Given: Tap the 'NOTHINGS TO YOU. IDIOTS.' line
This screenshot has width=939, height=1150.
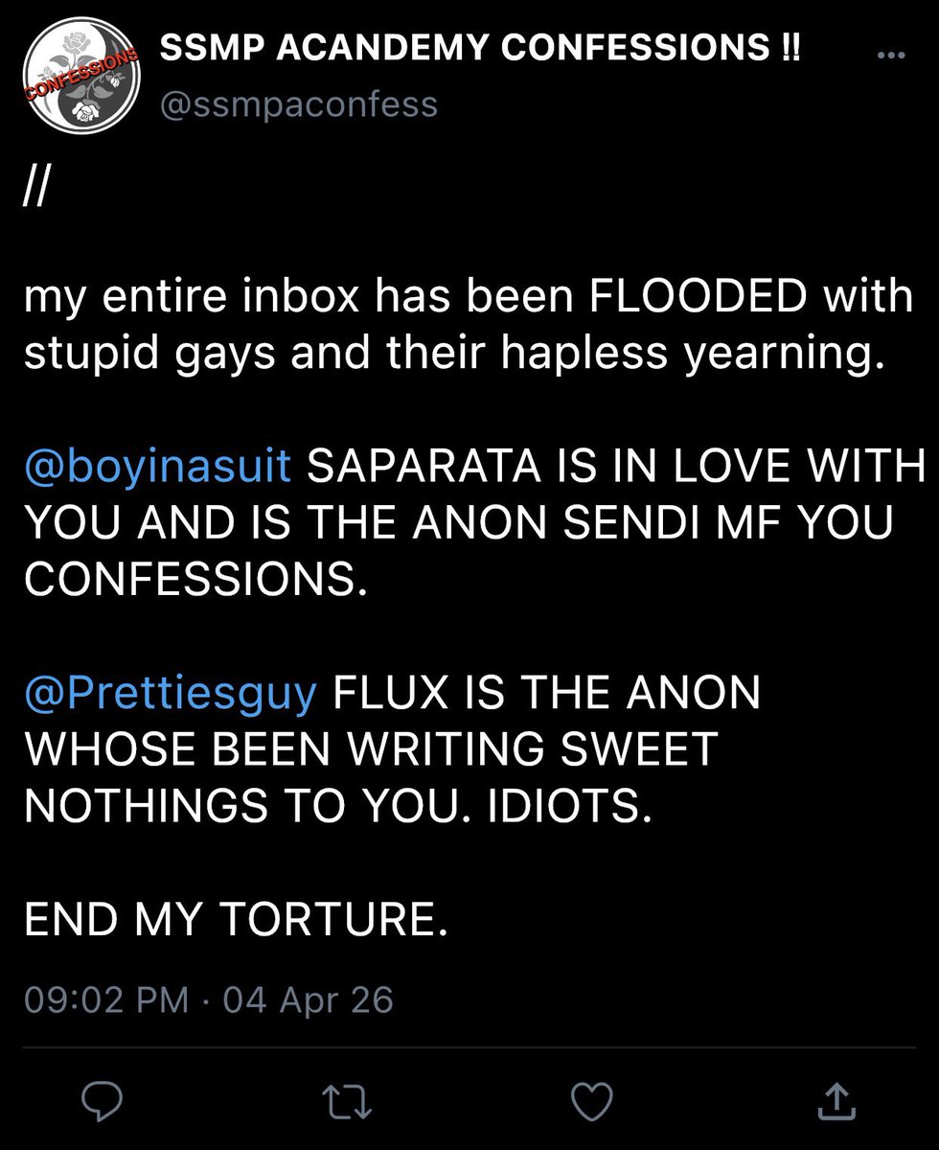Looking at the screenshot, I should coord(338,809).
